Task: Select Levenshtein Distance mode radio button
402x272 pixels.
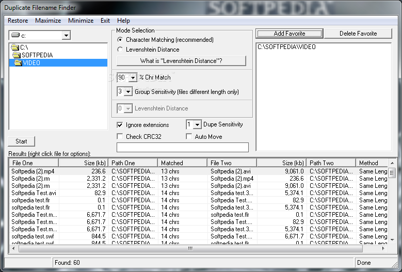Action: pos(120,50)
